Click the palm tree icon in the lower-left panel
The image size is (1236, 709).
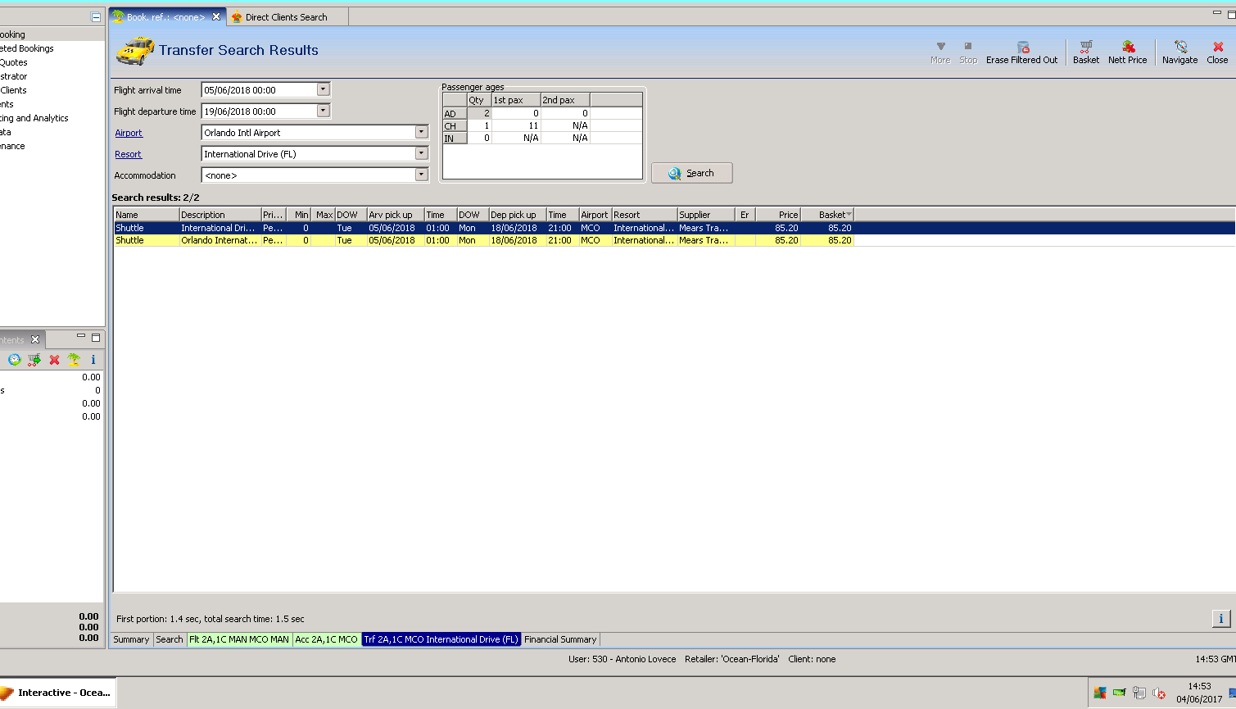tap(74, 360)
